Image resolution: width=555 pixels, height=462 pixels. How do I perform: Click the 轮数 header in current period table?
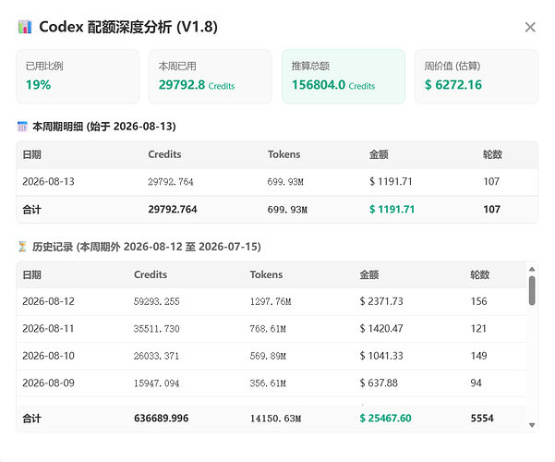click(492, 154)
